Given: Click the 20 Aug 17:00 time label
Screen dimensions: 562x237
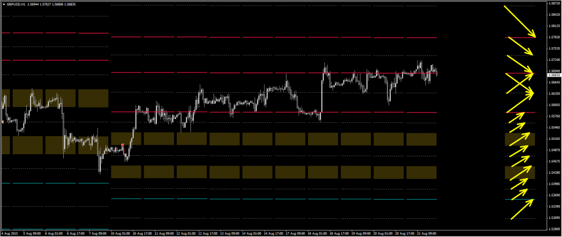Looking at the screenshot, I should click(404, 233).
